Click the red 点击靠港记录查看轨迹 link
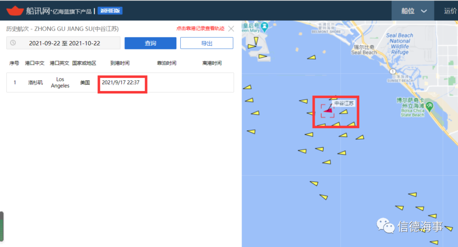 (200, 28)
